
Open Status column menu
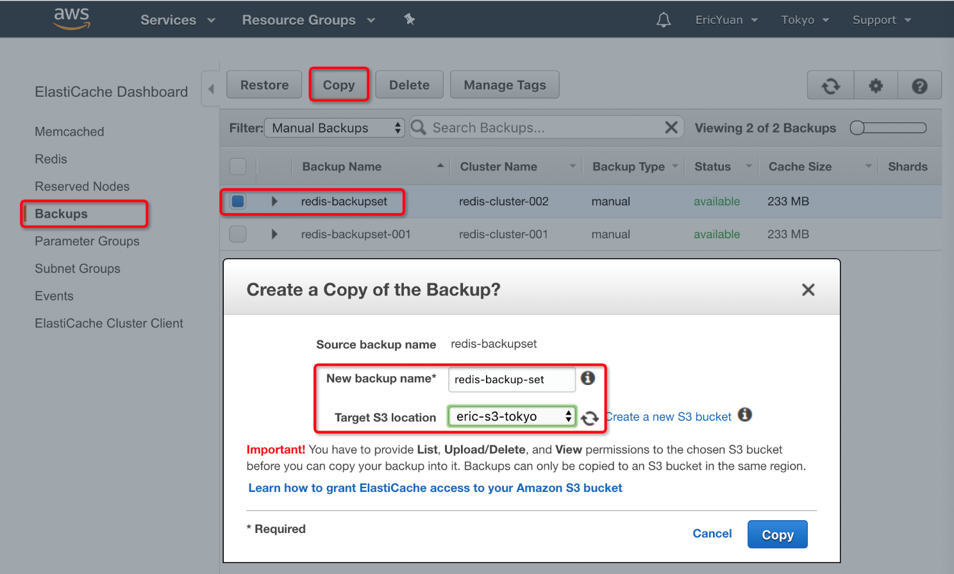click(x=749, y=167)
